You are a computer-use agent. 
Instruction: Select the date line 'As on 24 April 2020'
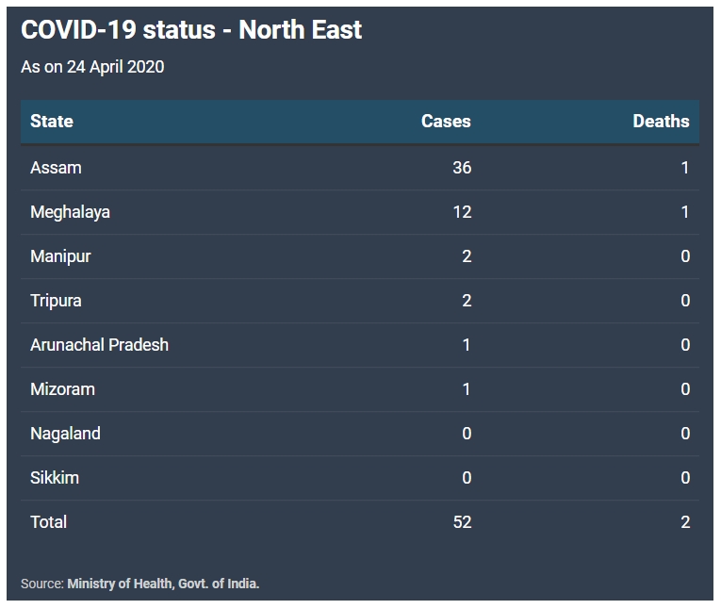pyautogui.click(x=92, y=67)
